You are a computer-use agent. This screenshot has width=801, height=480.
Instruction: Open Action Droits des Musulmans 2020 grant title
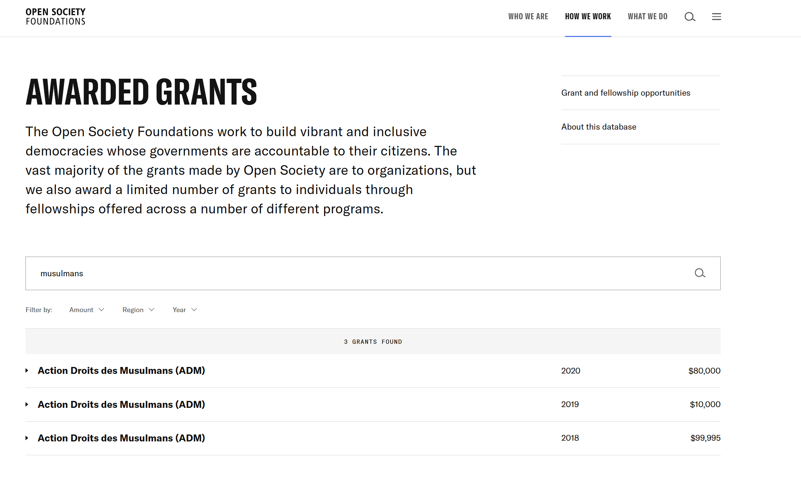[x=121, y=371]
